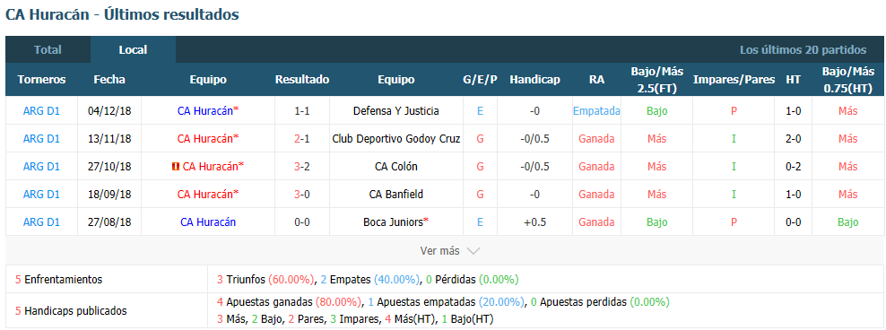Open CA Colón team page
Screen dimensions: 886x330
tap(396, 167)
